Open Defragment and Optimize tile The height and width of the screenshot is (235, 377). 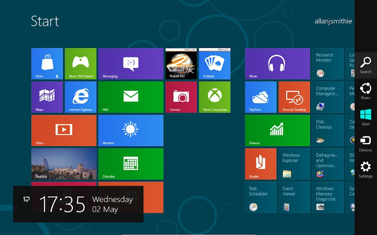point(328,164)
